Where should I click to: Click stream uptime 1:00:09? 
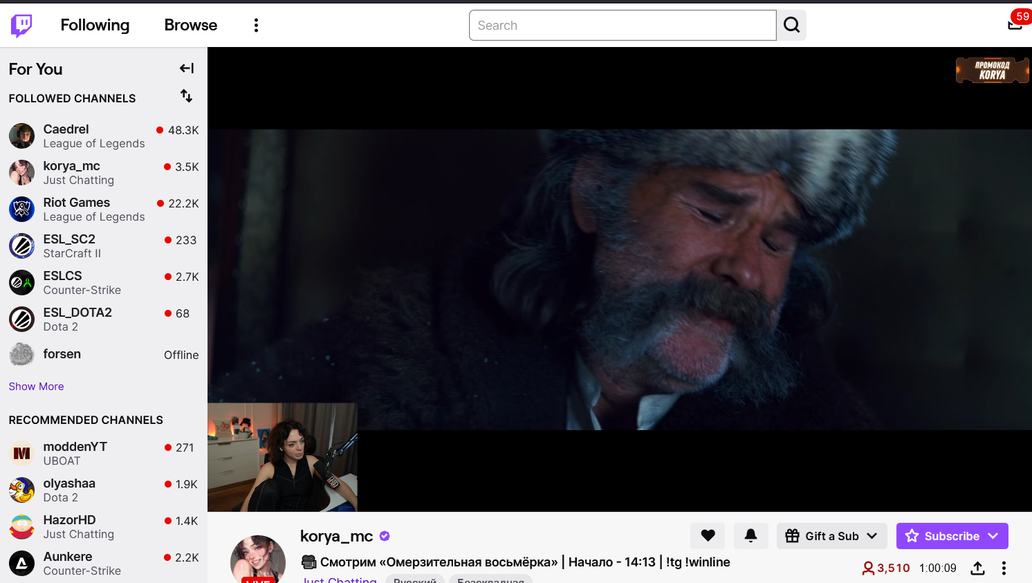point(938,568)
